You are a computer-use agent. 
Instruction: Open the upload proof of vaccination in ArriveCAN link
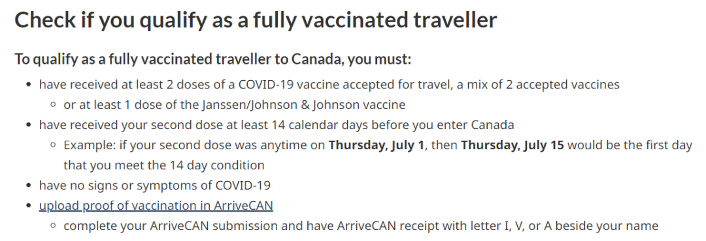click(156, 206)
